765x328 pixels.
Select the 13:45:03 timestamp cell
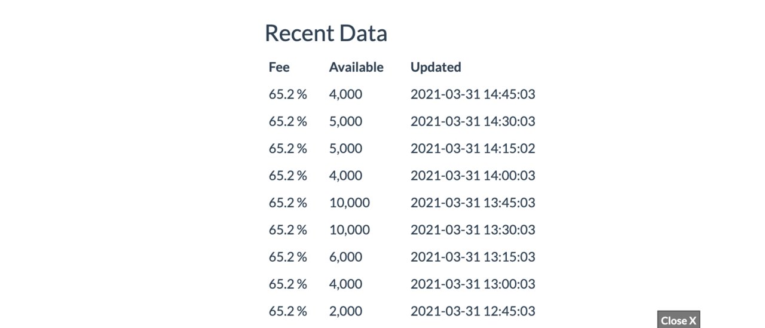(473, 203)
